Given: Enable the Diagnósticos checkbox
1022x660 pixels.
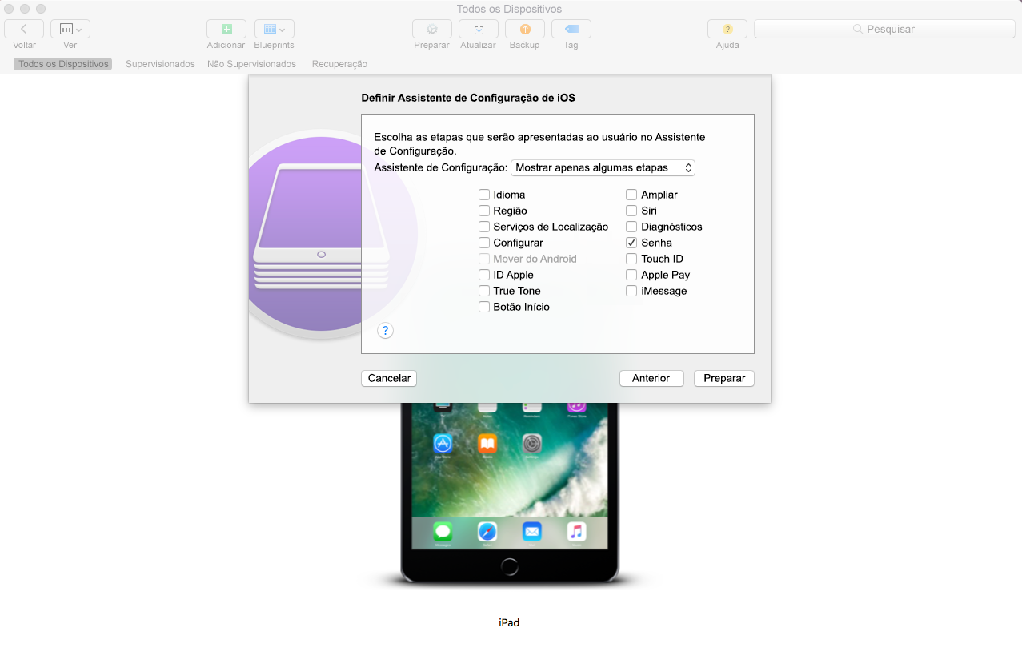Looking at the screenshot, I should point(631,227).
